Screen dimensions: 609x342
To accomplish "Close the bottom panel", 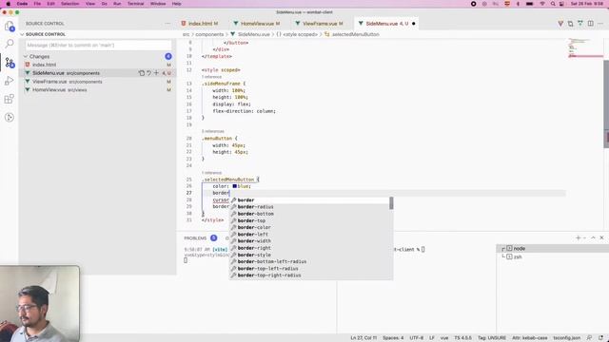I will (601, 237).
